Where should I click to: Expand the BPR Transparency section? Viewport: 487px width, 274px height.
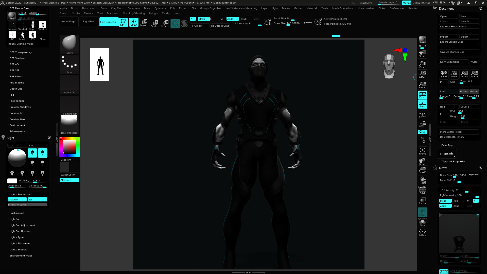tap(21, 52)
